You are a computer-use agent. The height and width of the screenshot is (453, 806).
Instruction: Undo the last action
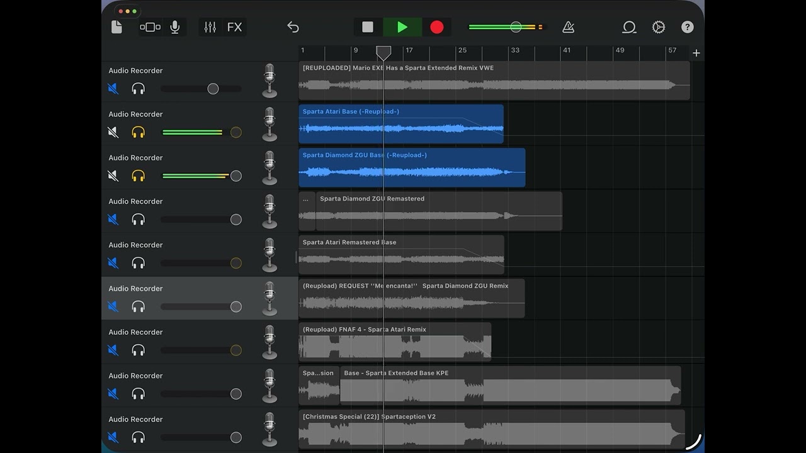[293, 27]
